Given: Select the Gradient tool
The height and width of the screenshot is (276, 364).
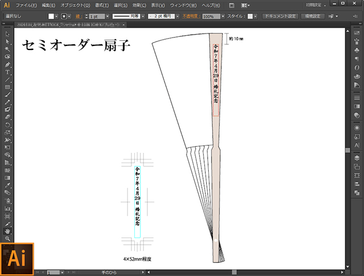Looking at the screenshot, I should [7, 178].
